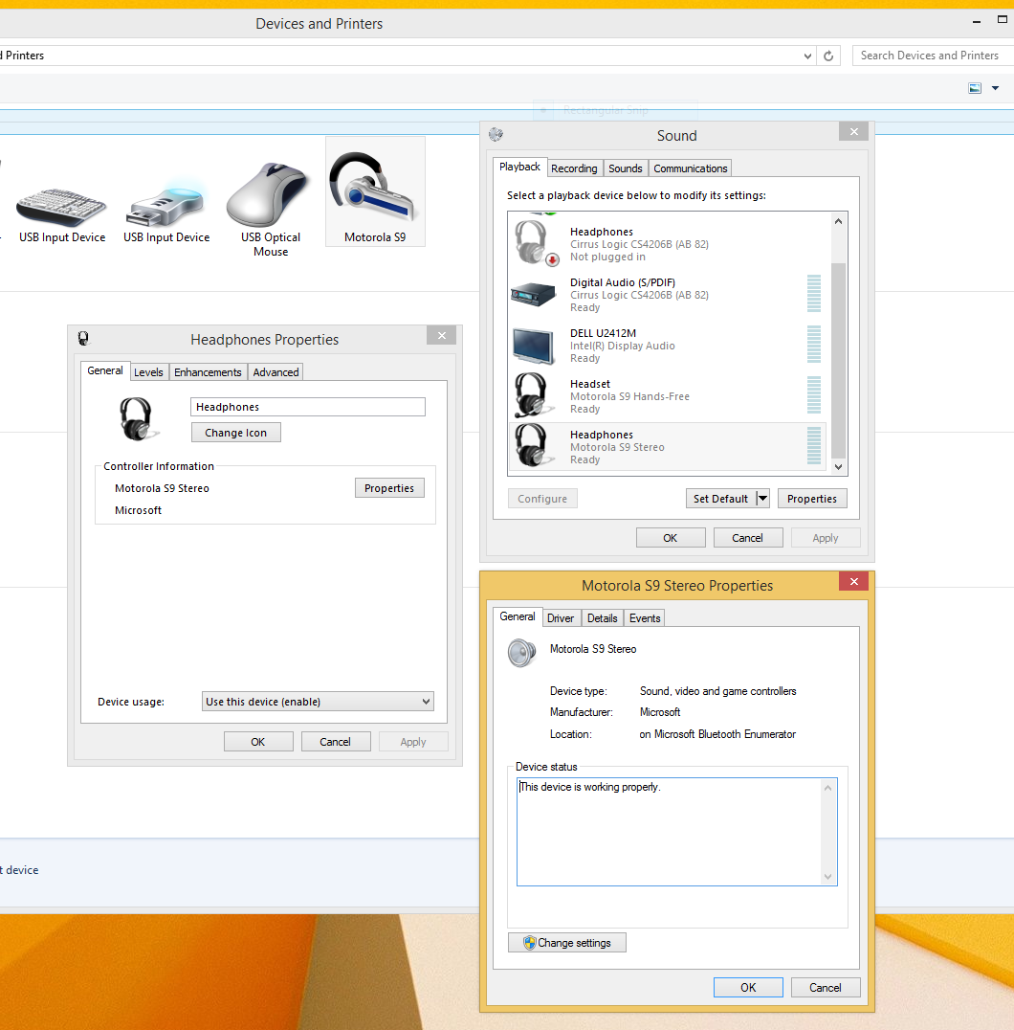Click the Change Icon button
Screen dimensions: 1014x1030
click(x=235, y=433)
